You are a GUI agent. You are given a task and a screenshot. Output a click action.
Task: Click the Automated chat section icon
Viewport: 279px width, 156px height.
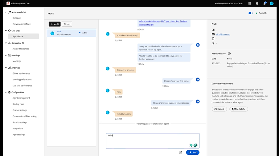10,12
